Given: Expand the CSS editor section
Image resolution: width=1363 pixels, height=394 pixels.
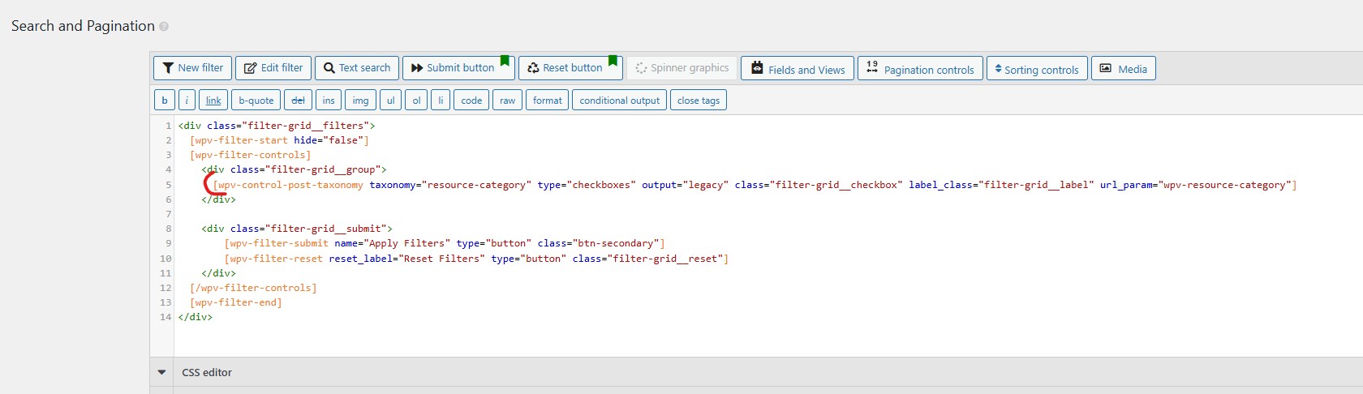Looking at the screenshot, I should point(161,372).
